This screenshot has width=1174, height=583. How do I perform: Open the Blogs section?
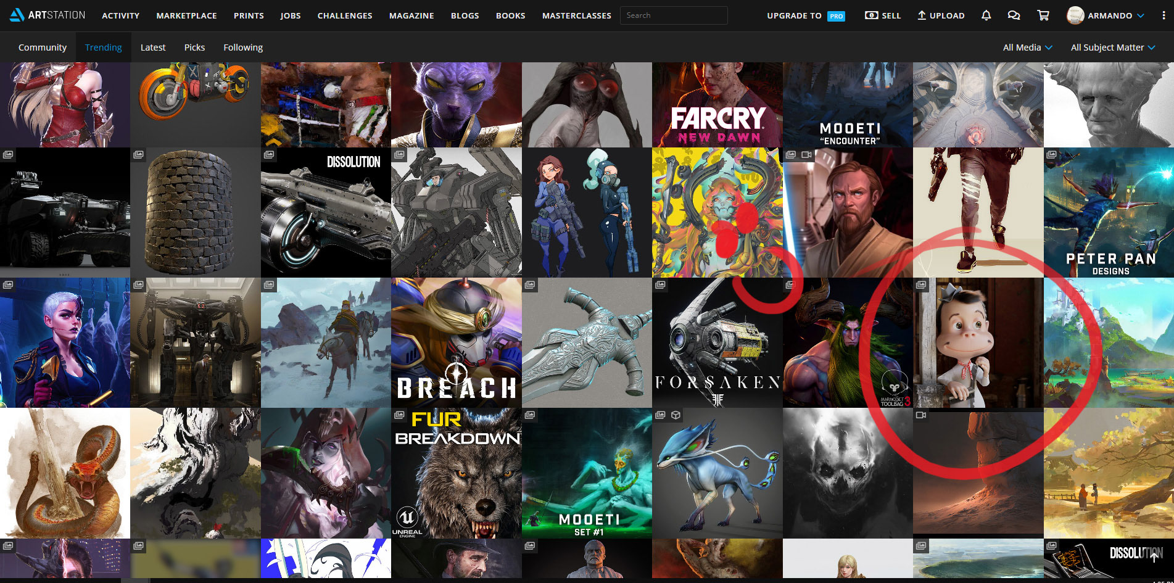click(465, 15)
